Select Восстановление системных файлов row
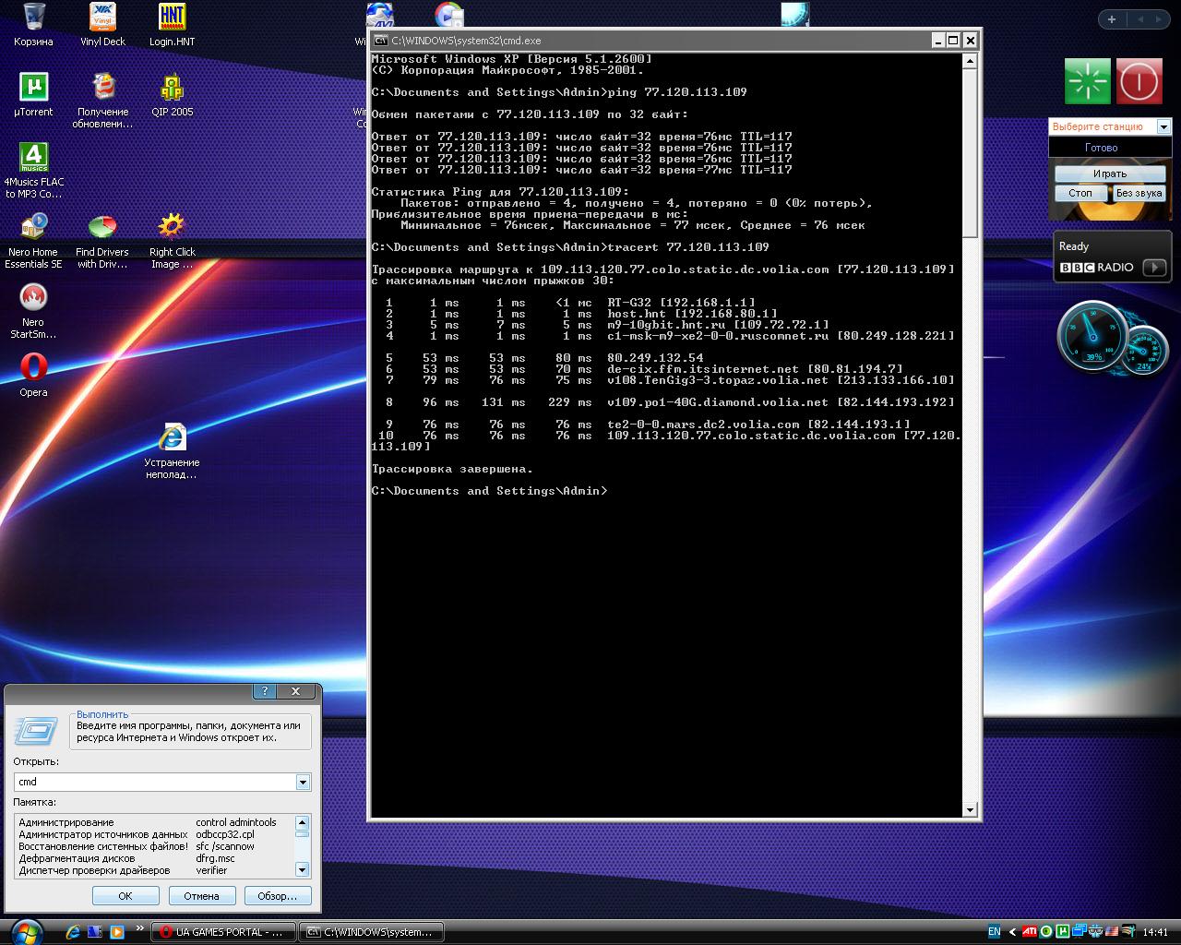Viewport: 1181px width, 945px height. tap(155, 846)
